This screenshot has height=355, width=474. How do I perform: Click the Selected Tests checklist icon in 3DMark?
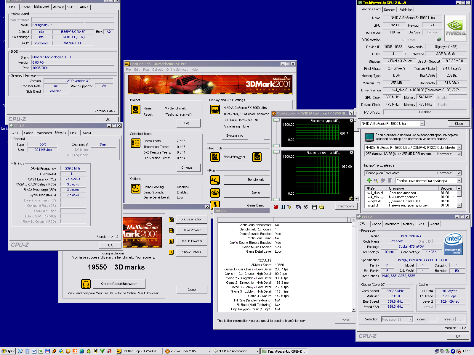tap(136, 143)
